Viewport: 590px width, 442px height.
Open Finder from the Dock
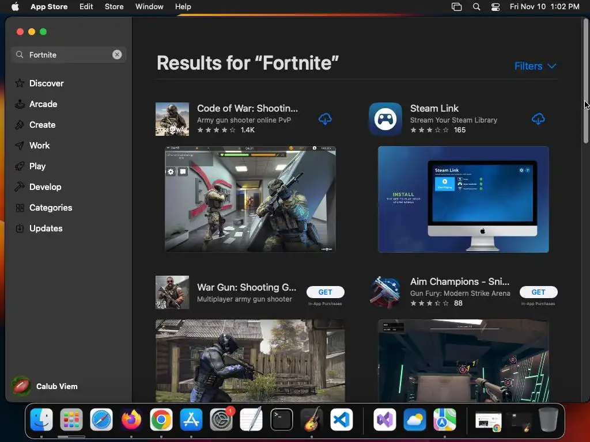tap(41, 420)
